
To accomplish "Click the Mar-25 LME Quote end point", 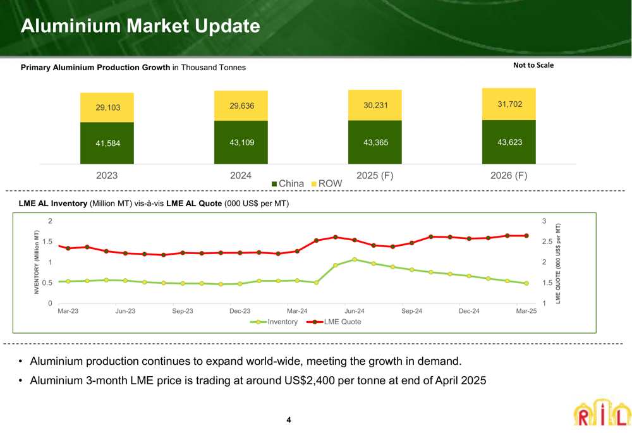I will point(526,236).
